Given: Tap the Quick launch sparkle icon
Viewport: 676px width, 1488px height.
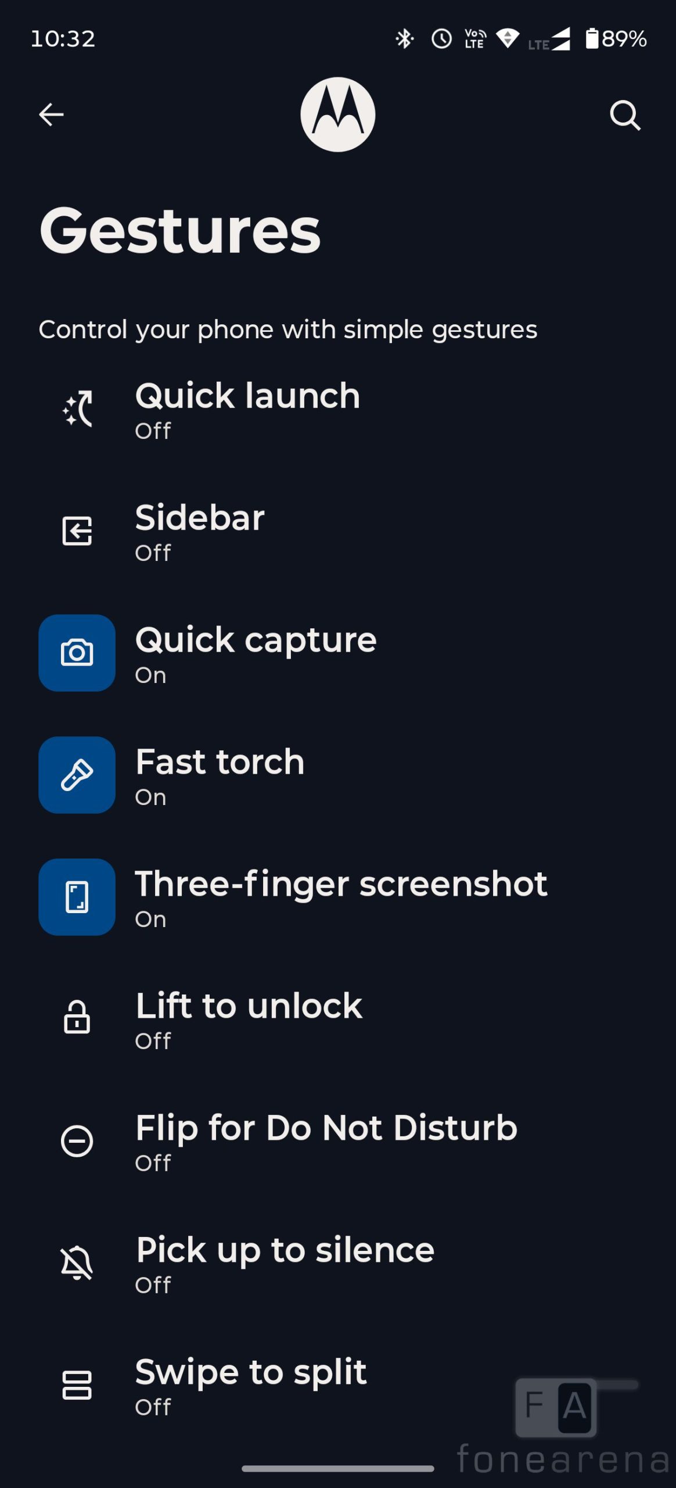Looking at the screenshot, I should pos(77,409).
